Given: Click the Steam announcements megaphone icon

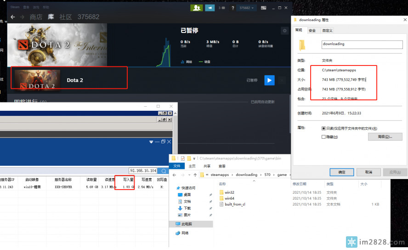Looking at the screenshot, I should pyautogui.click(x=210, y=8).
